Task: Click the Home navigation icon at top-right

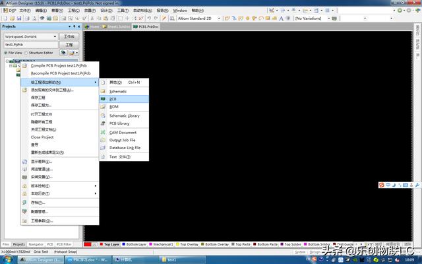Action: point(417,11)
